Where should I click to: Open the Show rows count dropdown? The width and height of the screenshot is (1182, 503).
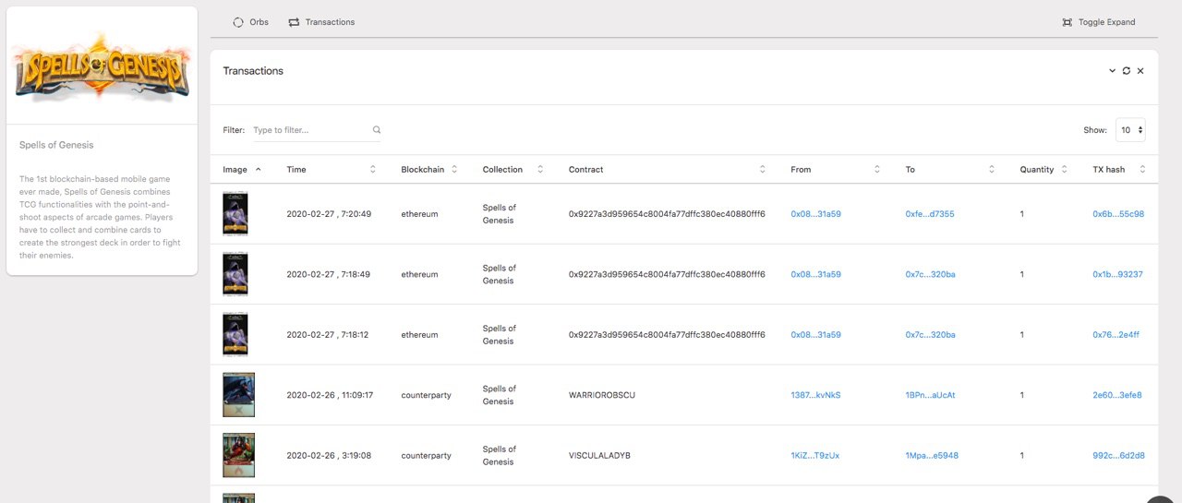click(x=1130, y=130)
